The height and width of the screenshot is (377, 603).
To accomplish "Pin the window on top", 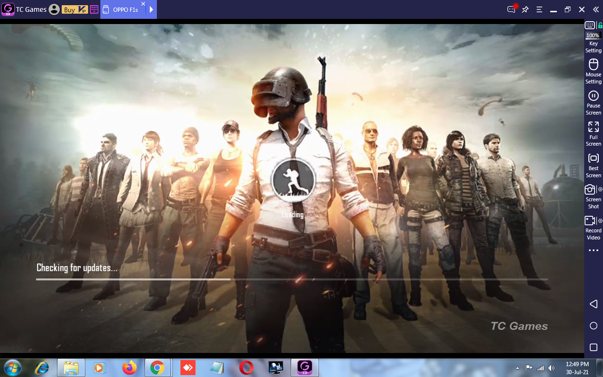I will [x=525, y=9].
